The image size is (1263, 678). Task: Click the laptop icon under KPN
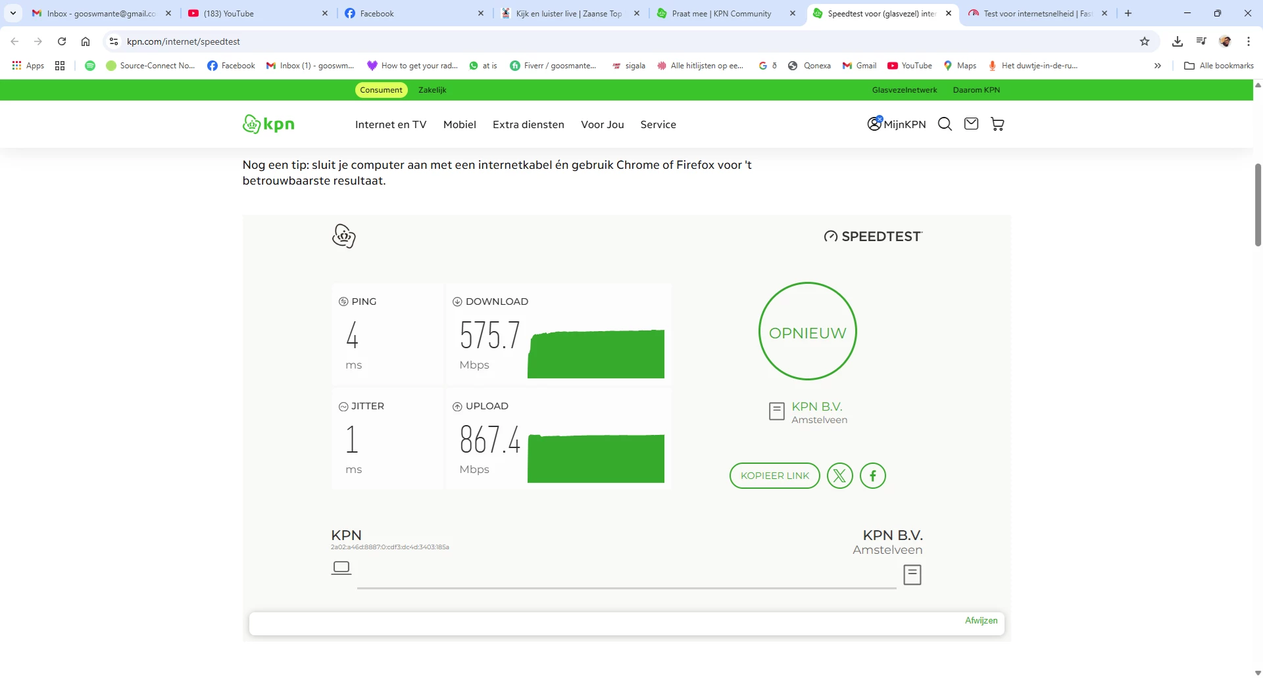(341, 568)
